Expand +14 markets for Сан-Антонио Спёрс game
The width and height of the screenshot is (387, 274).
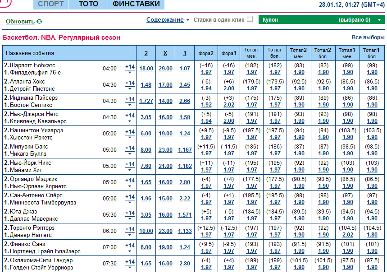(x=130, y=199)
